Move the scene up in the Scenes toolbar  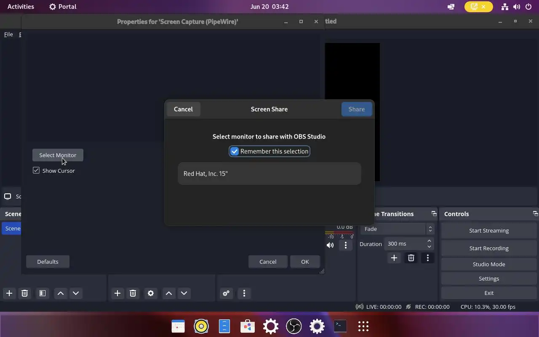(61, 293)
